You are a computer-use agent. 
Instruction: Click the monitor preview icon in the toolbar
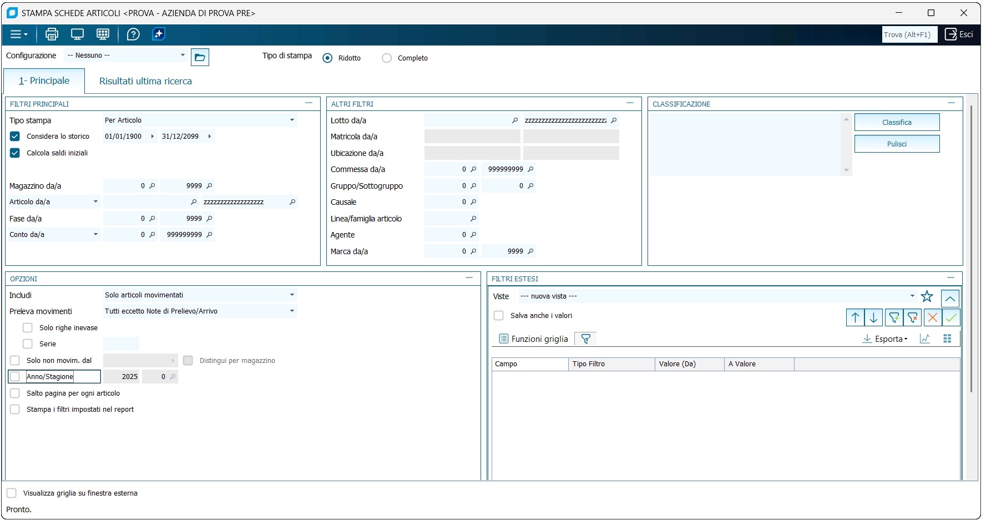[77, 34]
